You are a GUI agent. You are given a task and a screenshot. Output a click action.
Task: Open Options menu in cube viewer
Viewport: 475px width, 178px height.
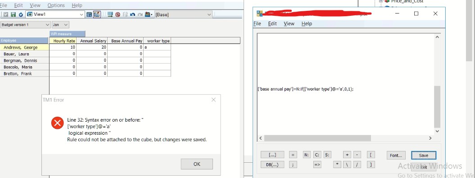(56, 5)
